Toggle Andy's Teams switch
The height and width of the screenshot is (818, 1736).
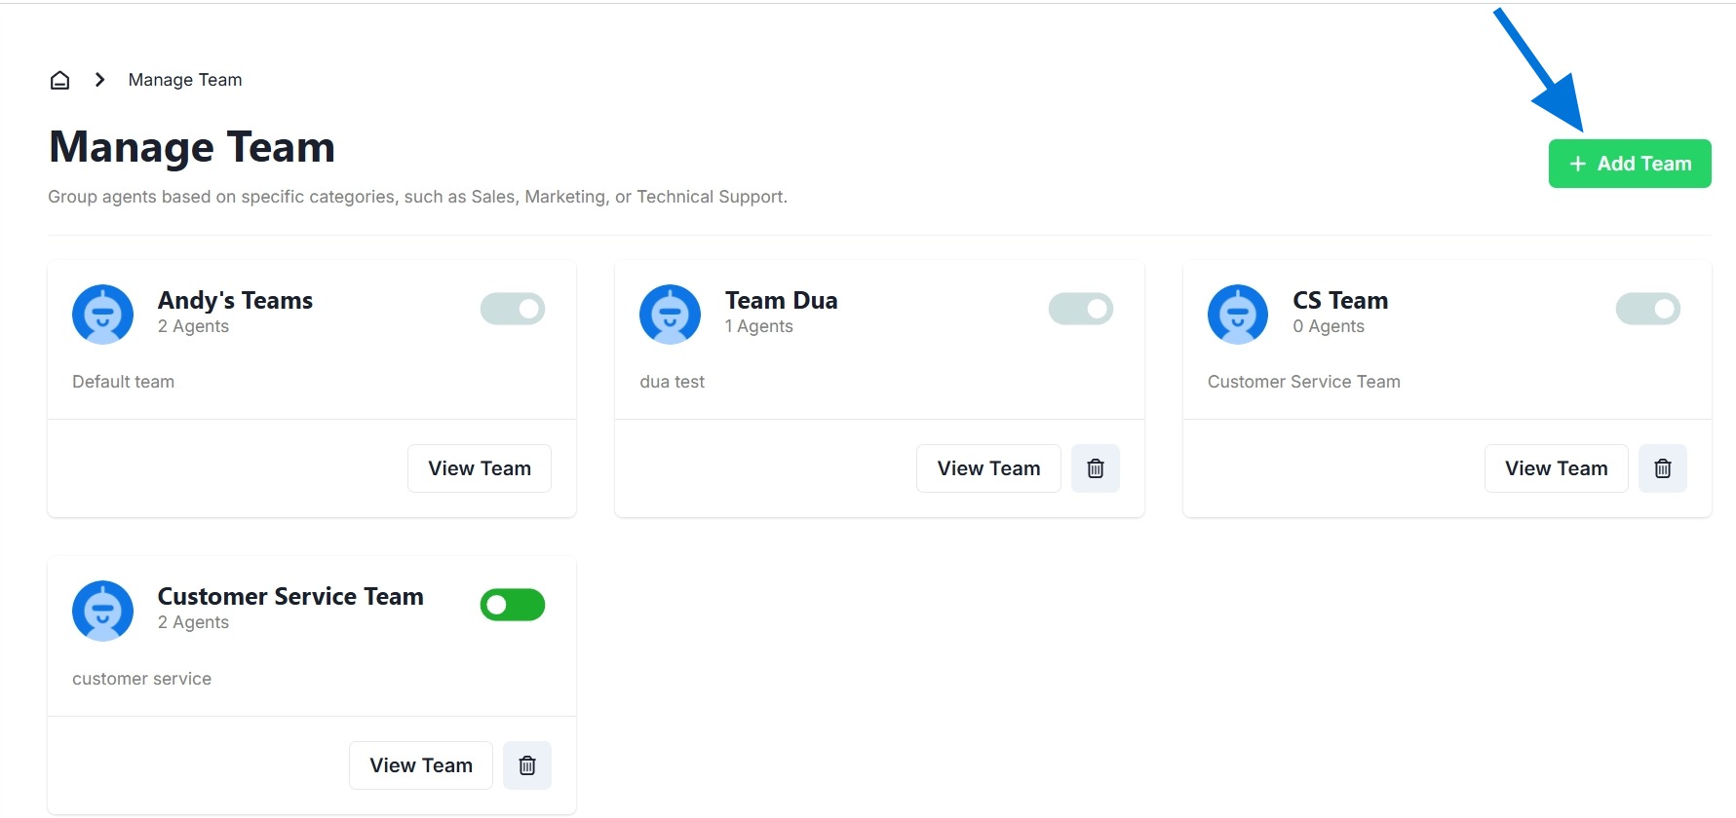tap(512, 309)
